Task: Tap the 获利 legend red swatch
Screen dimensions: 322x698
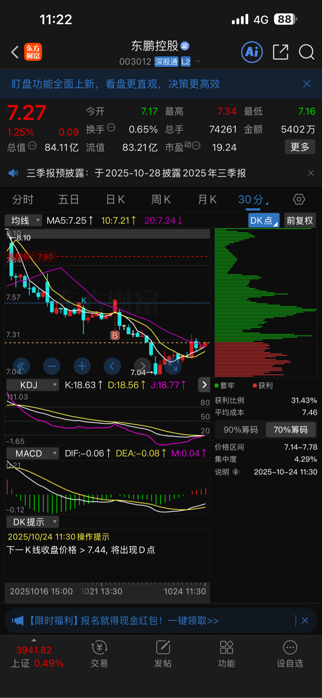Action: (255, 385)
